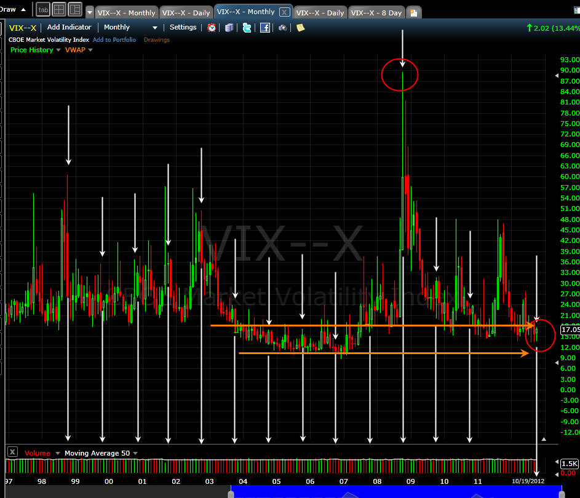Click the Twitter share icon
This screenshot has height=498, width=580.
[x=247, y=28]
